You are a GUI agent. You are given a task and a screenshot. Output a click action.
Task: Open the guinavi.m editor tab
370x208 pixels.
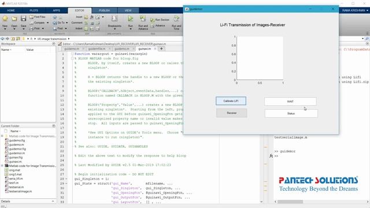pyautogui.click(x=145, y=49)
